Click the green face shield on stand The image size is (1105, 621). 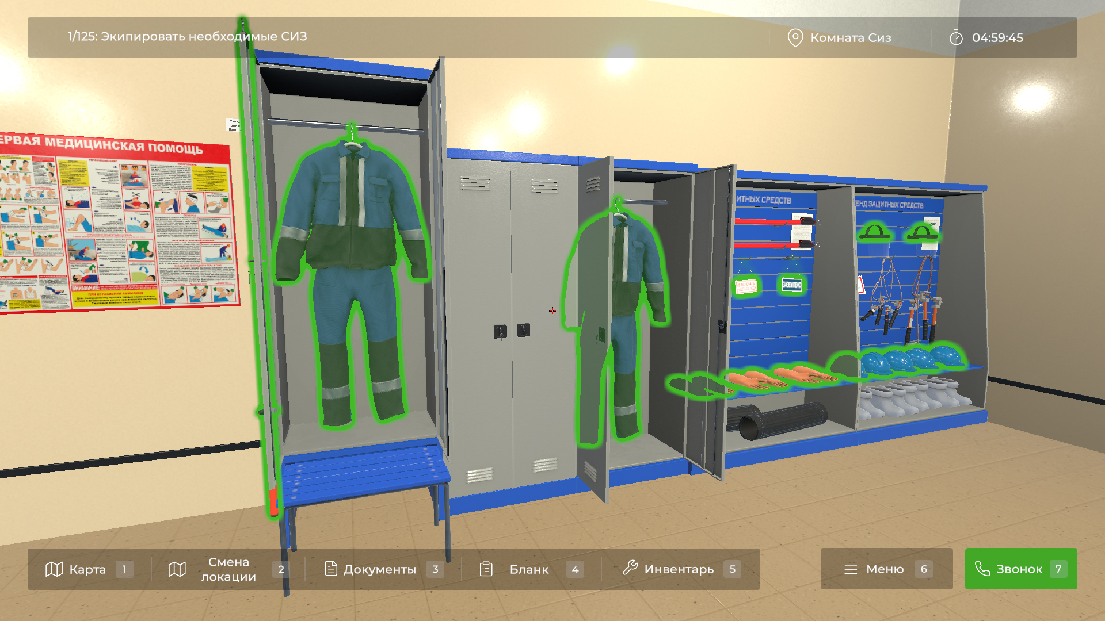875,233
